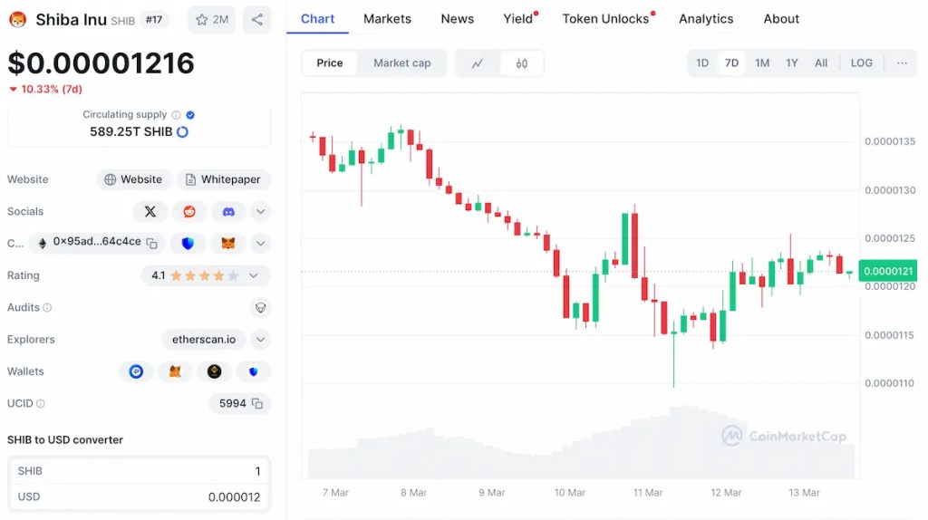Image resolution: width=928 pixels, height=520 pixels.
Task: Switch to candlestick chart view
Action: pyautogui.click(x=521, y=63)
